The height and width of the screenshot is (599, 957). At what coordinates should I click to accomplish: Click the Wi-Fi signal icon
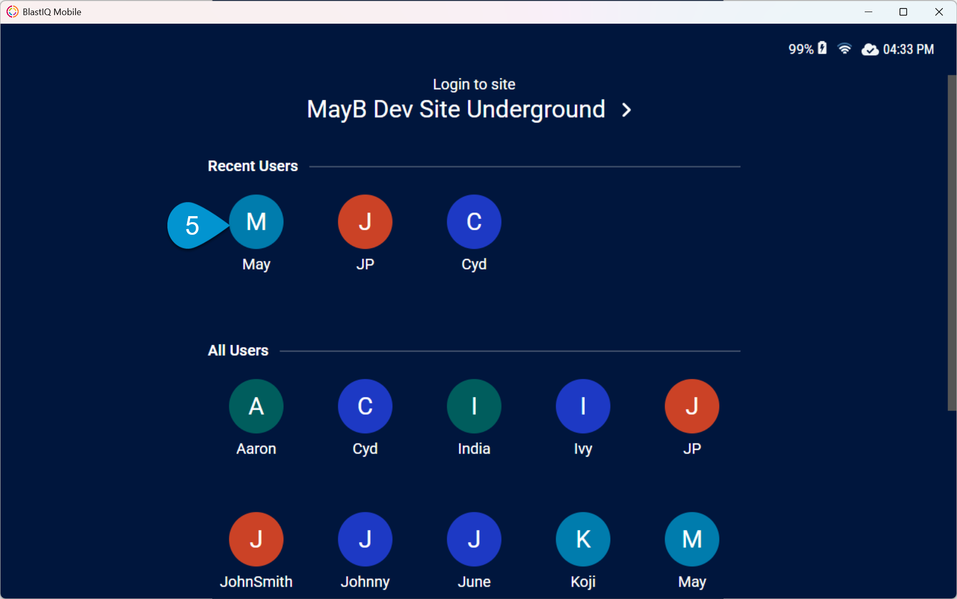click(845, 48)
